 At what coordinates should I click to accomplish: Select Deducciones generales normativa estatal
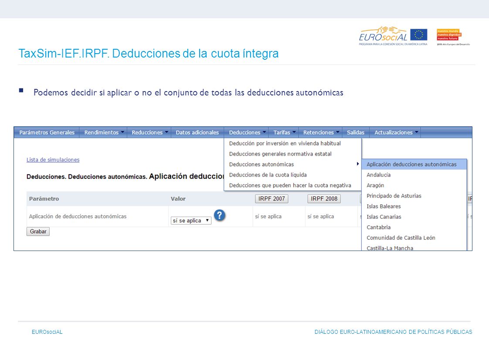point(292,154)
